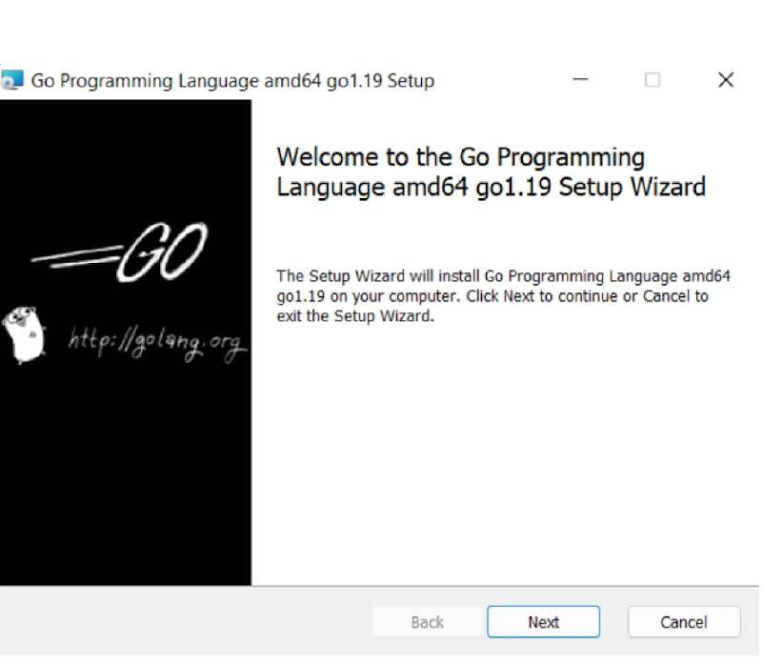Cancel the Go setup wizard
763x665 pixels.
pyautogui.click(x=684, y=622)
